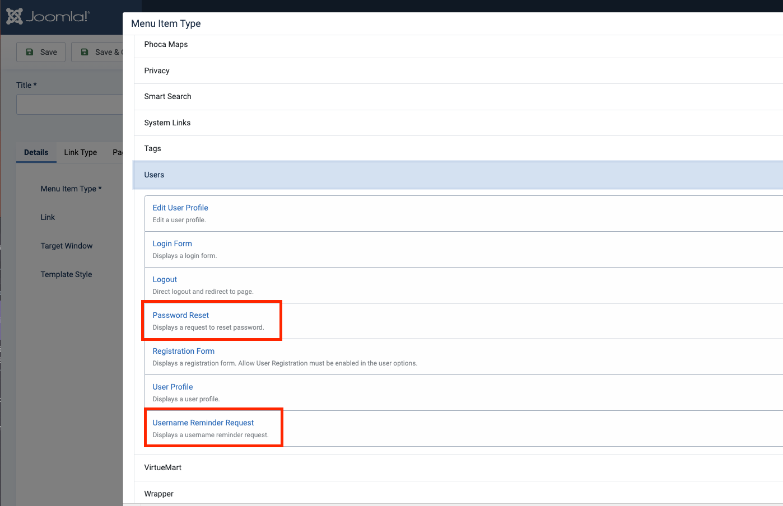
Task: Click the 'Link' field label
Action: 48,217
